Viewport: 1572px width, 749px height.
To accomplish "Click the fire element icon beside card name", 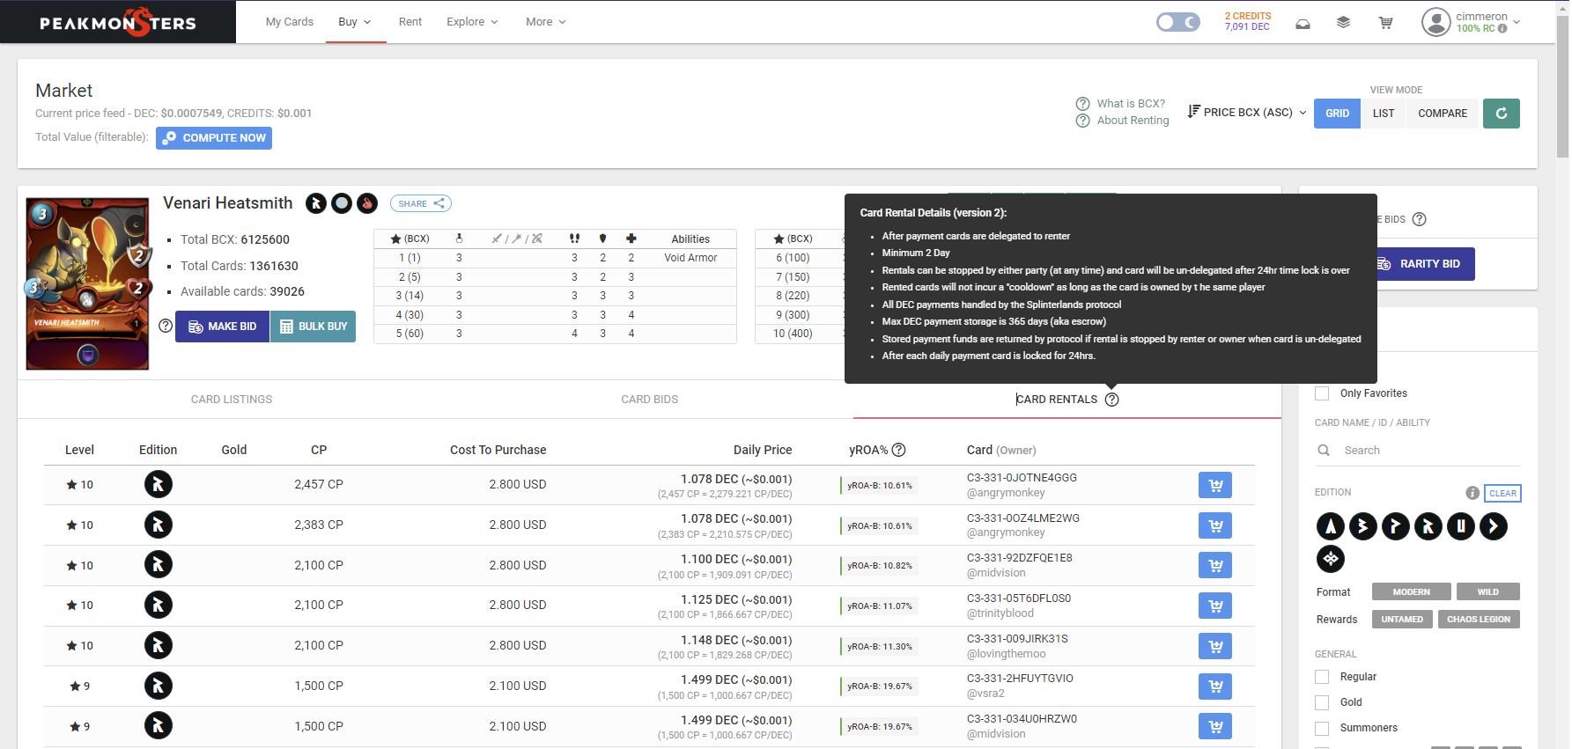I will pyautogui.click(x=367, y=203).
